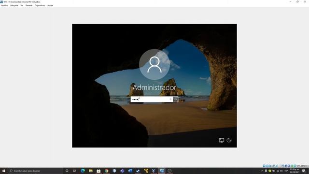The image size is (309, 174).
Task: Minimize the VirtualBox window
Action: (x=290, y=1)
